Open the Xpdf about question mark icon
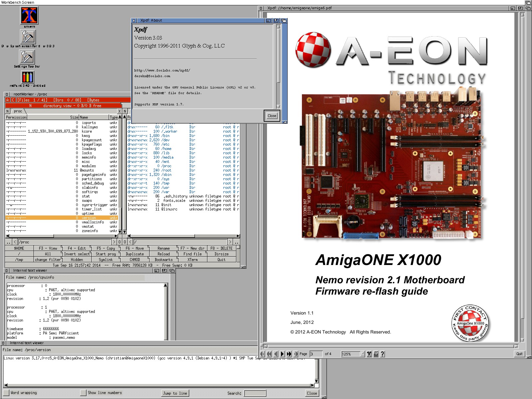This screenshot has width=532, height=399. pos(382,354)
